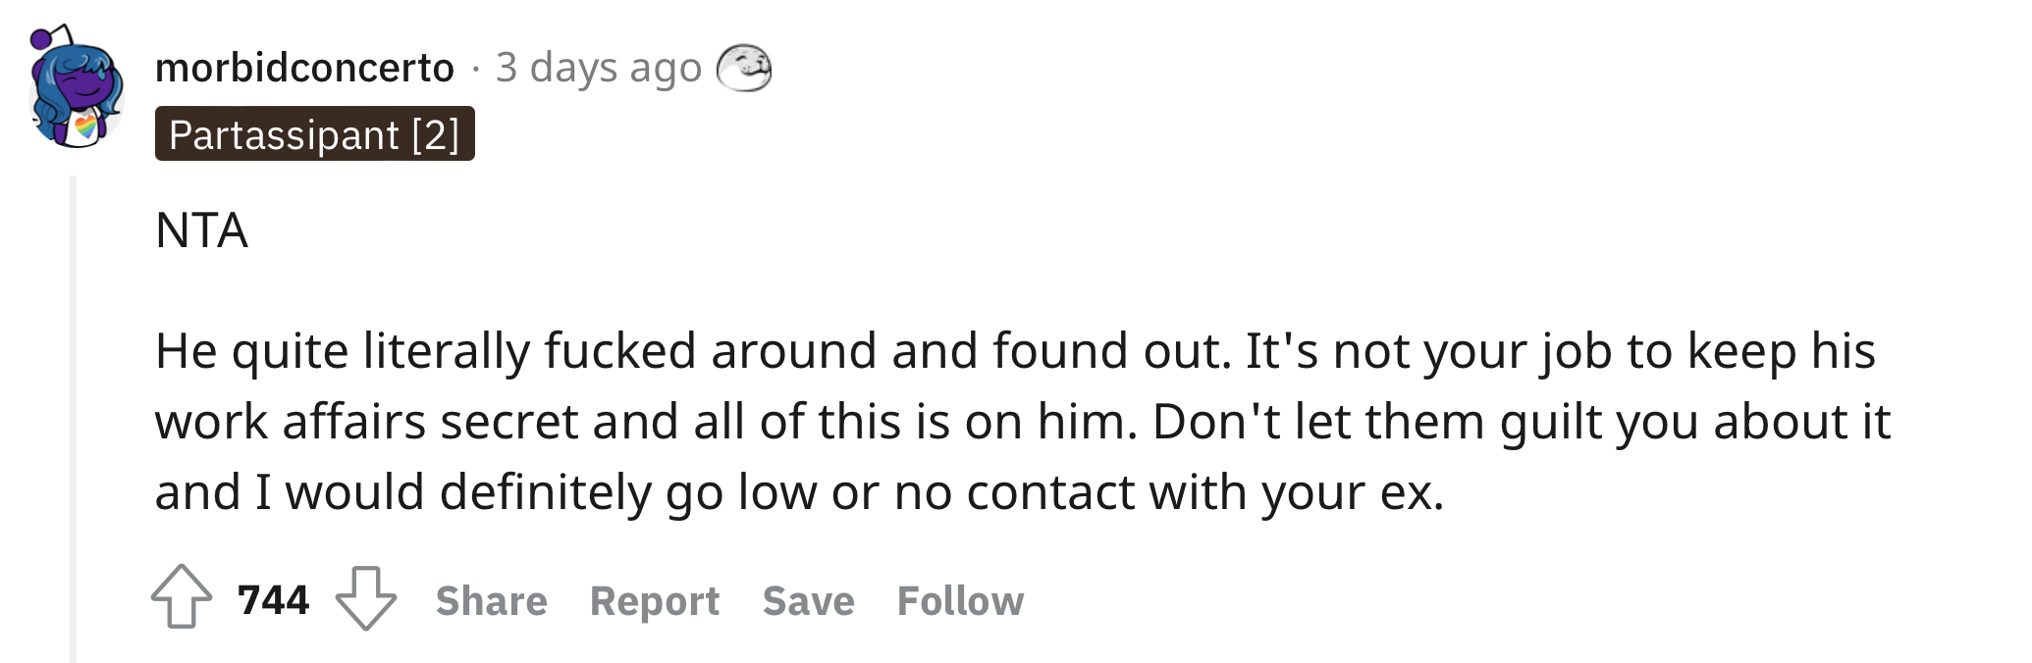Upvote morbidconcerto's comment
The width and height of the screenshot is (2032, 663).
pos(182,597)
